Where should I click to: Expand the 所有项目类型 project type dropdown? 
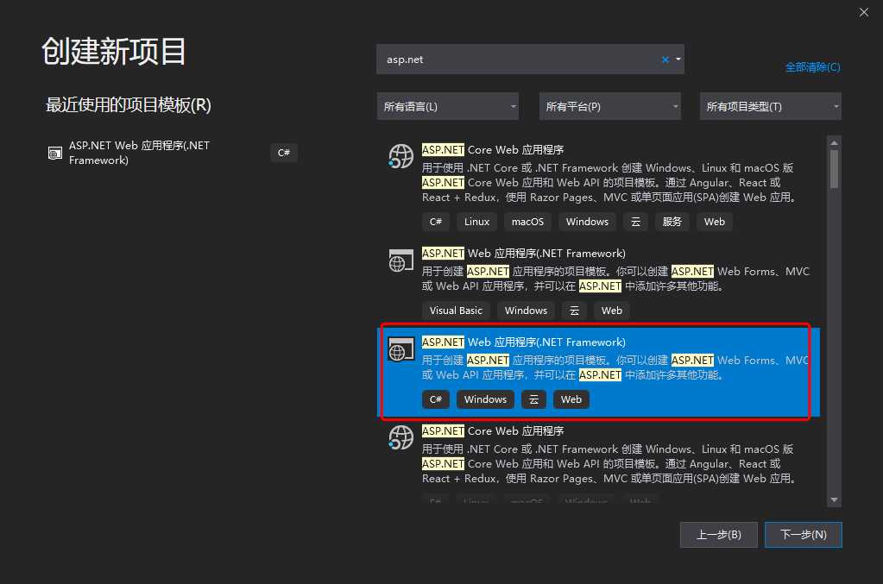tap(770, 106)
